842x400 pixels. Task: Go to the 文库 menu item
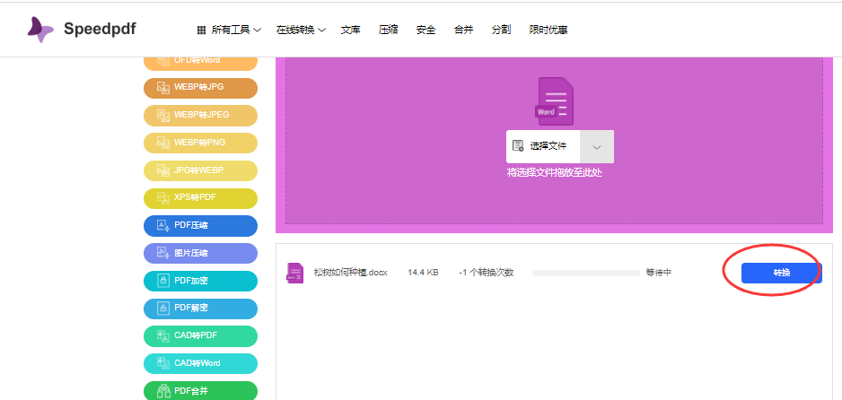click(350, 30)
